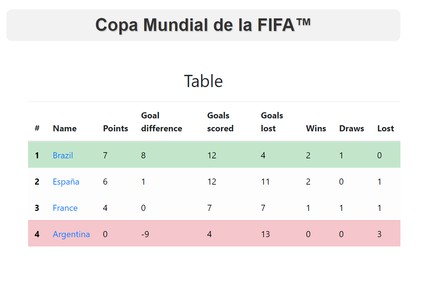
Task: Click Argentina's goals lost value 13
Action: (x=265, y=234)
